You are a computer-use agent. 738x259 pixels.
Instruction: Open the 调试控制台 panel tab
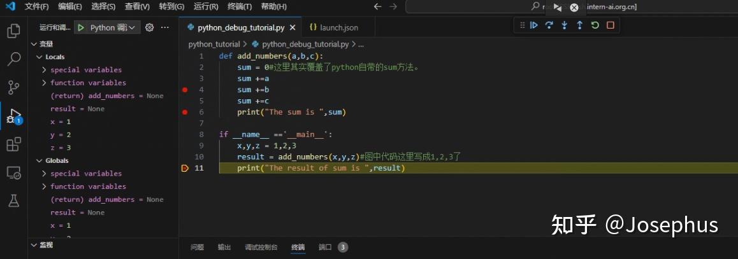[x=261, y=248]
